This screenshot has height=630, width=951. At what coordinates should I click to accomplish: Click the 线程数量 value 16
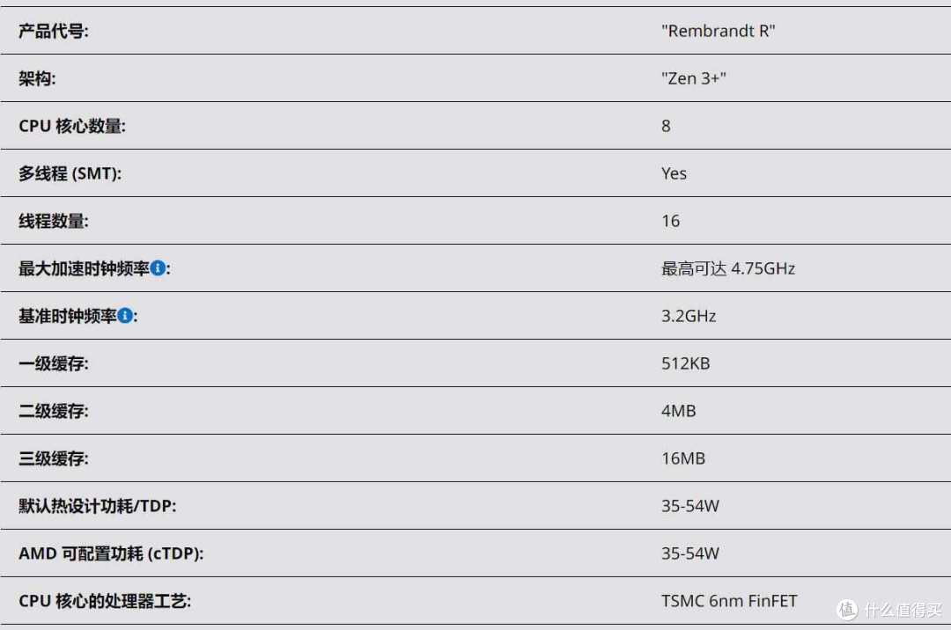coord(670,221)
